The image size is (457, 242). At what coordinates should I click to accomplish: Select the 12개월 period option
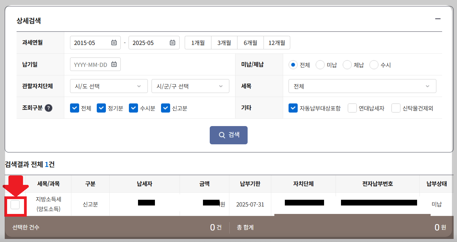click(277, 42)
